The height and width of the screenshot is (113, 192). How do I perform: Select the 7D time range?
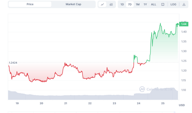coord(130,4)
